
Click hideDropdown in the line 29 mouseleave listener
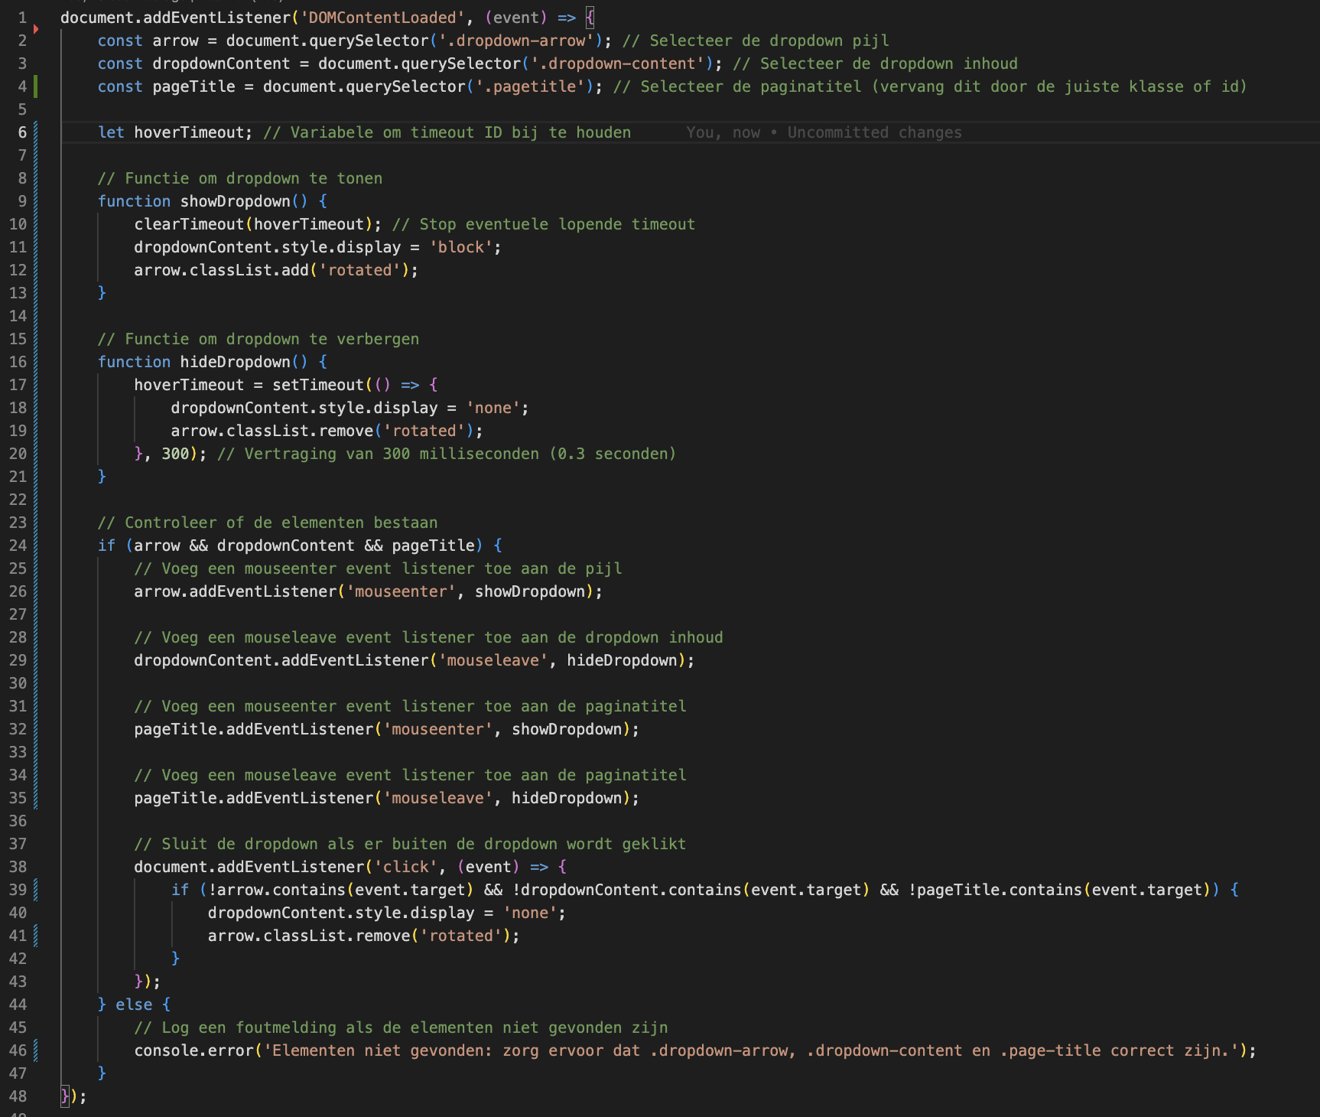coord(622,660)
